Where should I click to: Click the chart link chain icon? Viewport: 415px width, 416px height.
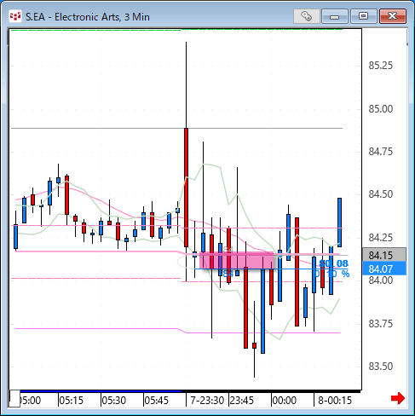(x=307, y=16)
